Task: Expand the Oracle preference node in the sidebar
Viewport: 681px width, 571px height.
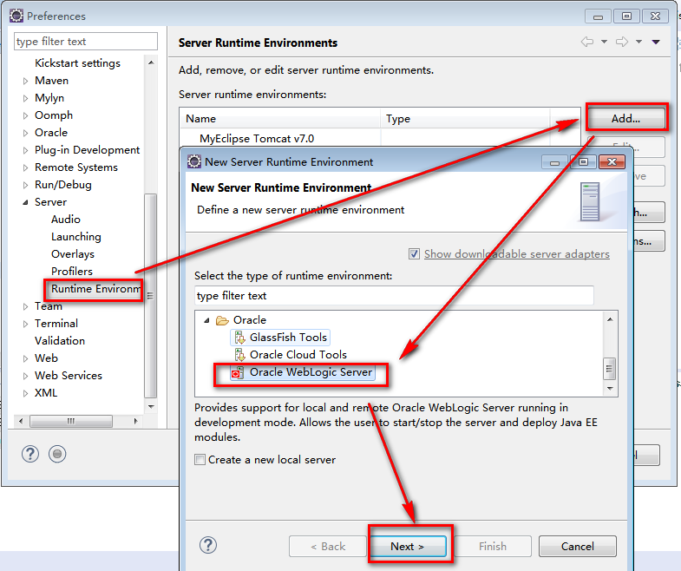Action: [26, 133]
